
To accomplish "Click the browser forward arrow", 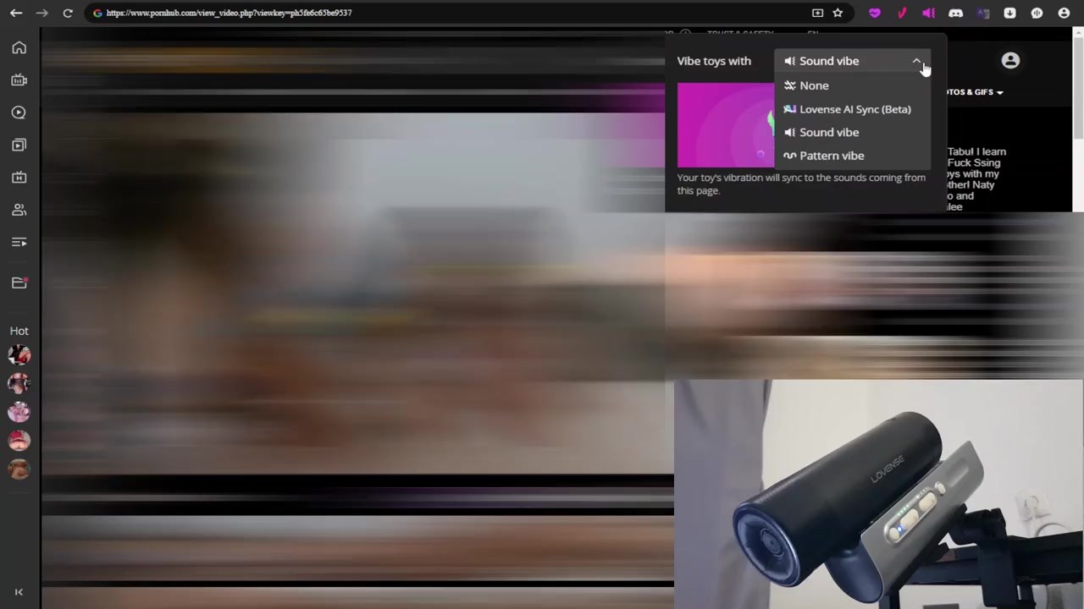I will [41, 13].
